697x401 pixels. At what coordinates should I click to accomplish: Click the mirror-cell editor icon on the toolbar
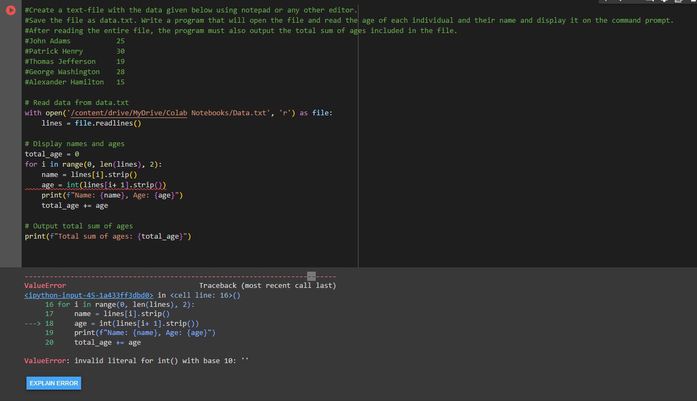pos(679,3)
